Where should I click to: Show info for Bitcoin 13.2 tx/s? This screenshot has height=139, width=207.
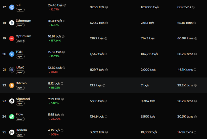104,86
